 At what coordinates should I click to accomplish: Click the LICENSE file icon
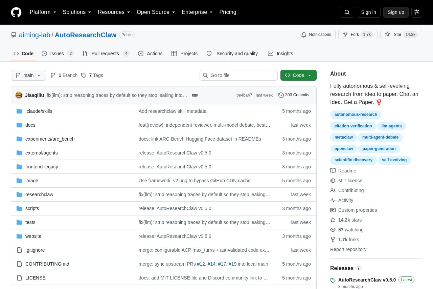tap(19, 278)
